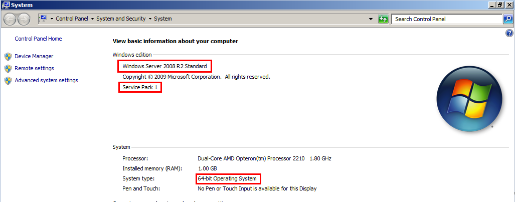The height and width of the screenshot is (202, 515).
Task: Click the shield icon beside Advanced system settings
Action: (8, 80)
